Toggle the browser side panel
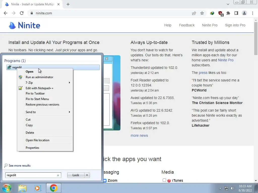The width and height of the screenshot is (258, 193). click(236, 13)
